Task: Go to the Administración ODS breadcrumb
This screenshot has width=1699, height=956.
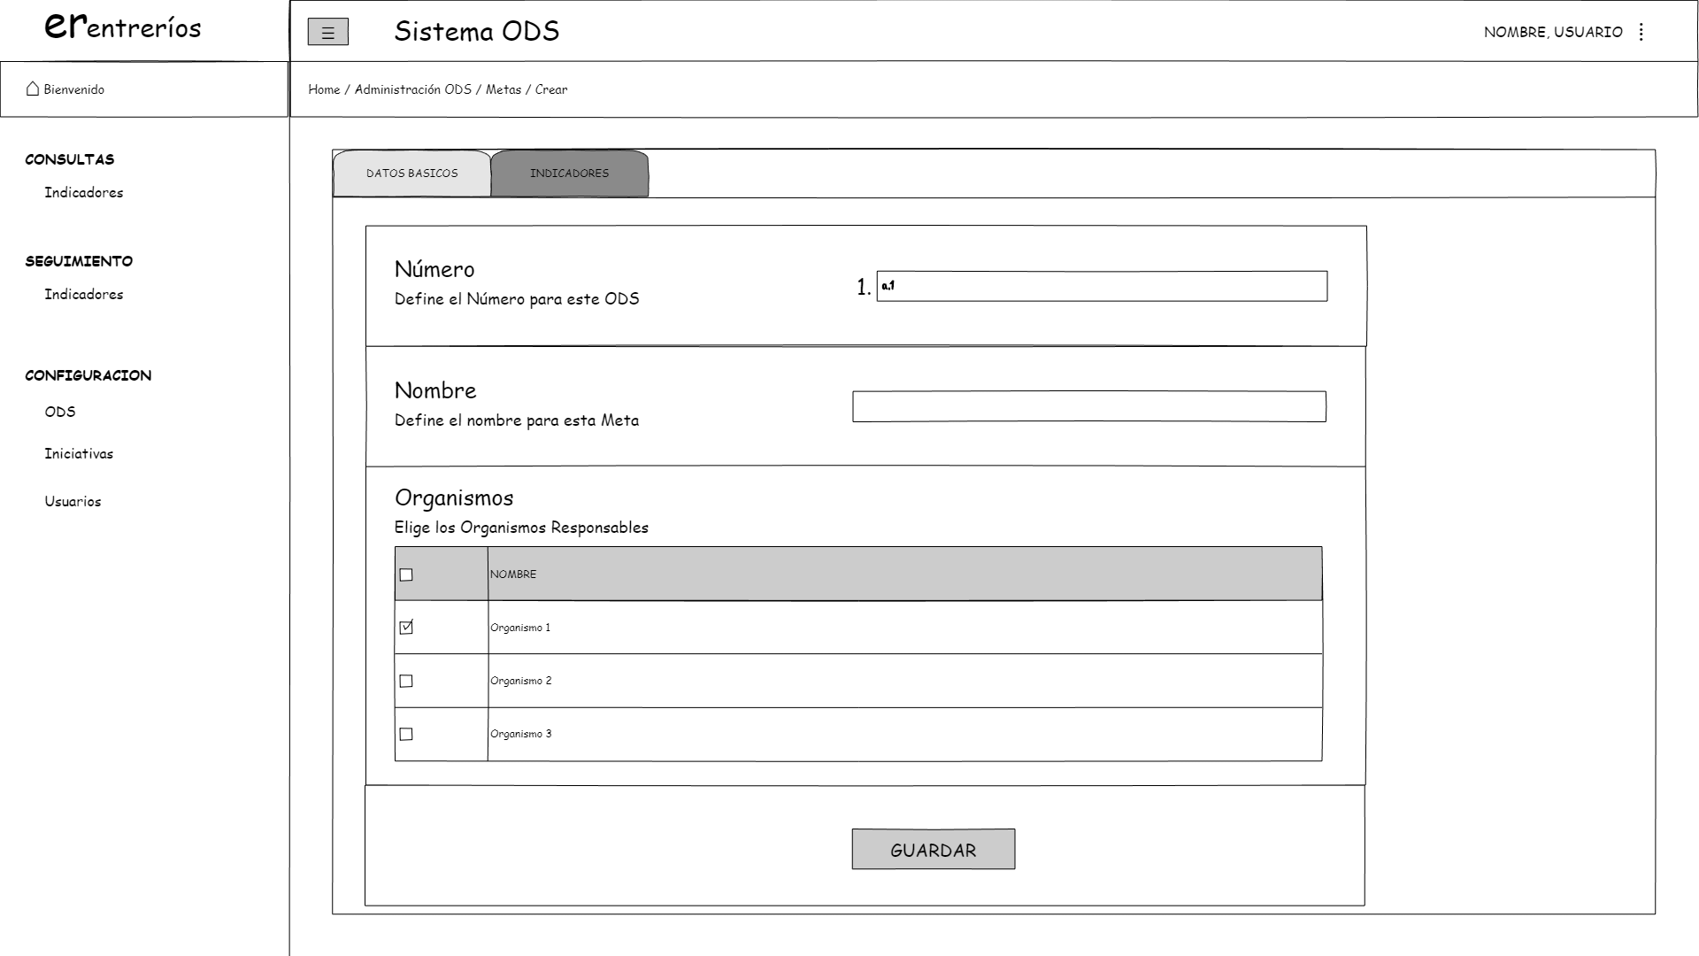Action: click(412, 89)
